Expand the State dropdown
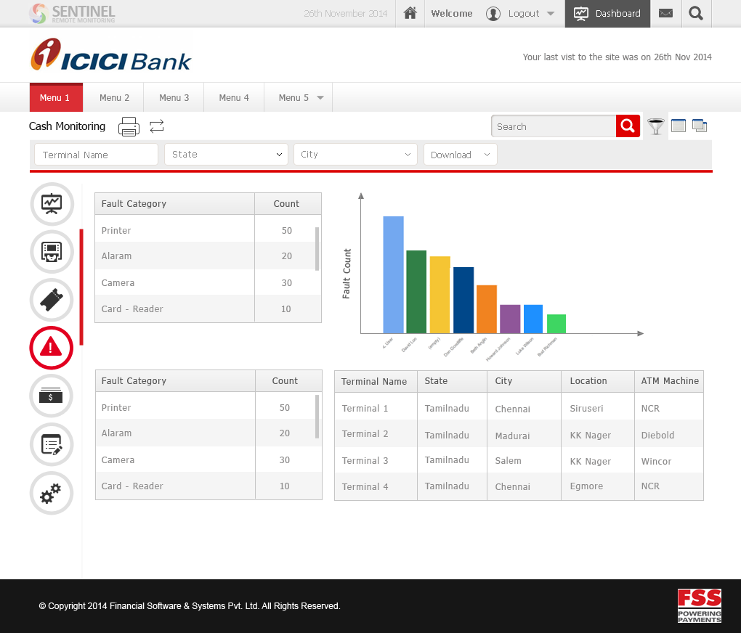The image size is (741, 633). (226, 155)
